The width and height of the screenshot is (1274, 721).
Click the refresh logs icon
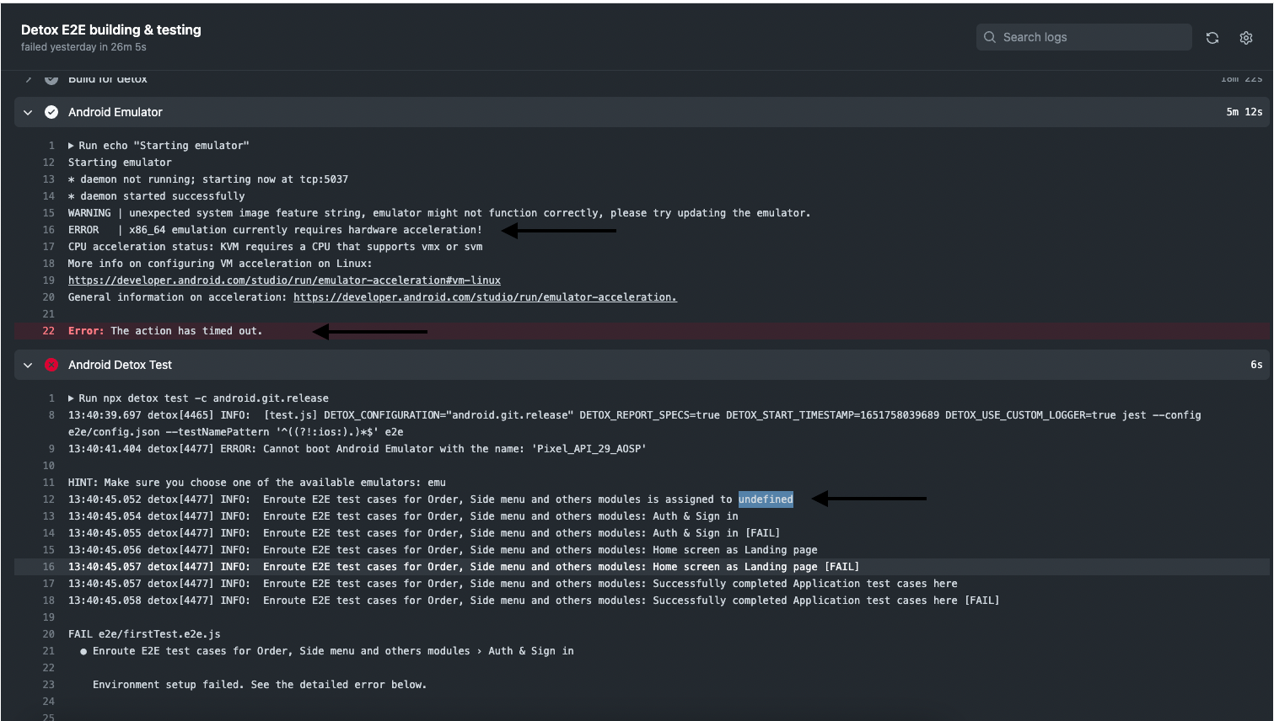tap(1212, 37)
